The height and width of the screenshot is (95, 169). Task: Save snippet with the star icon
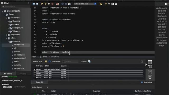[101, 4]
